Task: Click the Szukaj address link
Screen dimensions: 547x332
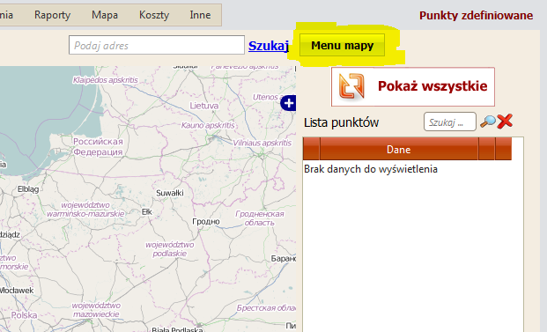Action: (269, 46)
